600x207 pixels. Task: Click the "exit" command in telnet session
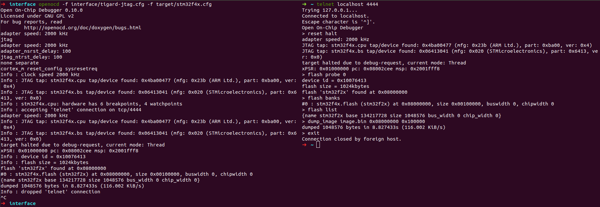pyautogui.click(x=313, y=133)
